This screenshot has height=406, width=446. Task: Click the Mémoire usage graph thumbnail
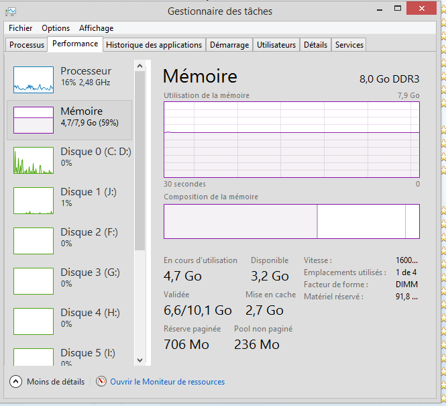pos(34,120)
